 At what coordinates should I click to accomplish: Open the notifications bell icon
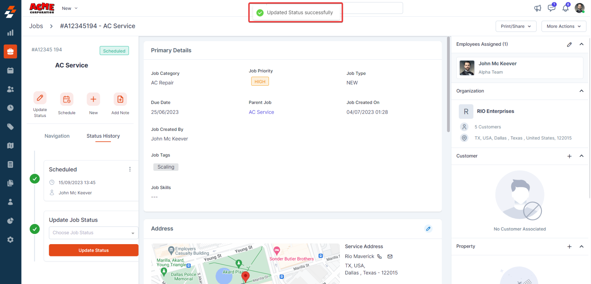tap(566, 8)
